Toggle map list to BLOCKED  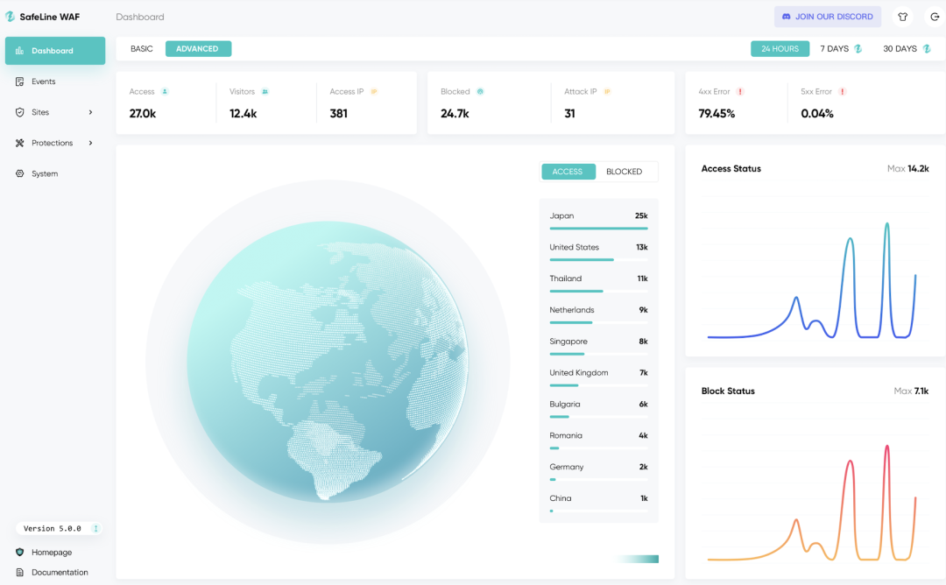(624, 172)
